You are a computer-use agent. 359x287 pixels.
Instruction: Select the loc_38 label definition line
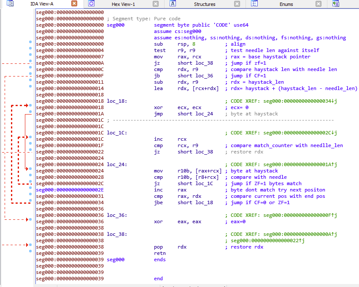[117, 235]
